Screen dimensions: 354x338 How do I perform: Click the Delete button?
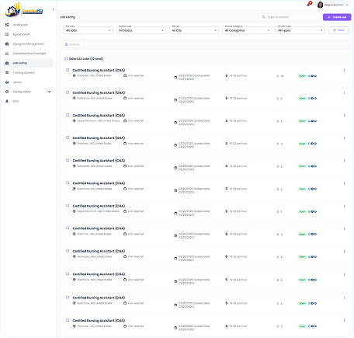click(72, 44)
